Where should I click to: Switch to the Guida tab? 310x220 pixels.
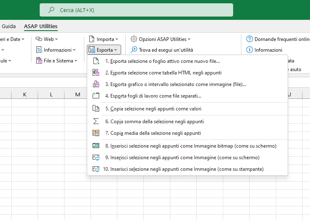click(x=9, y=26)
